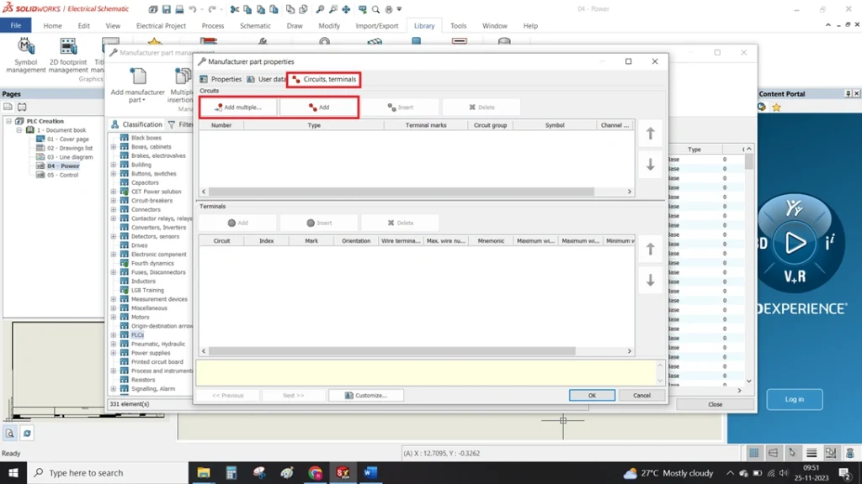862x484 pixels.
Task: Select 05 - Control page
Action: pyautogui.click(x=62, y=175)
